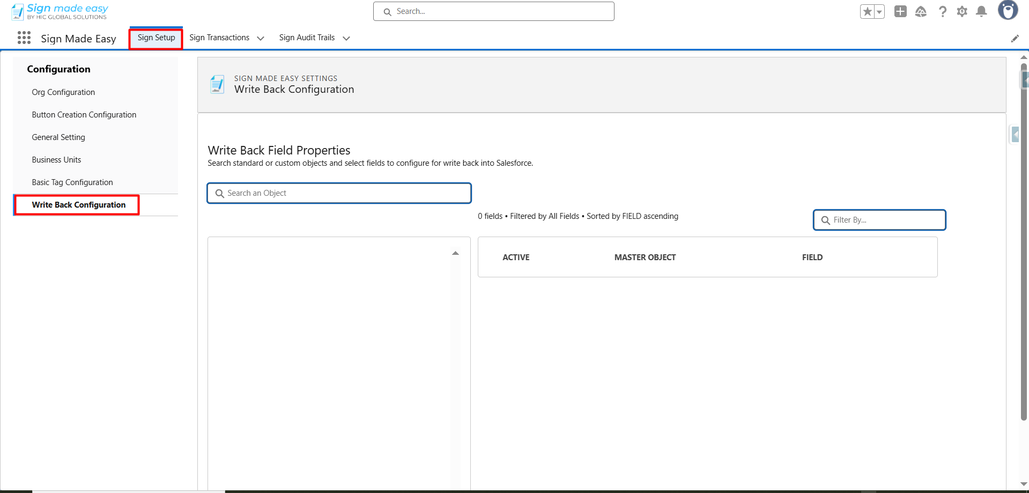Click the Filter By field
1029x493 pixels.
879,220
